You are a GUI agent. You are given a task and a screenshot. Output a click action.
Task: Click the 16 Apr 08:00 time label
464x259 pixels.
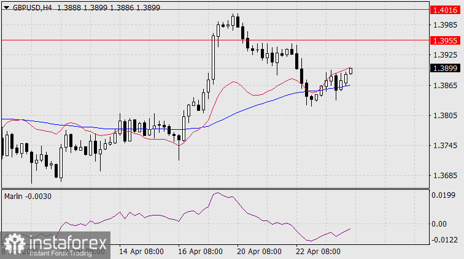coord(200,252)
